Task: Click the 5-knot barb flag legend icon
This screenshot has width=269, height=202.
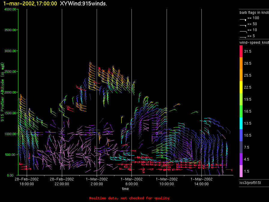Action: pyautogui.click(x=243, y=37)
